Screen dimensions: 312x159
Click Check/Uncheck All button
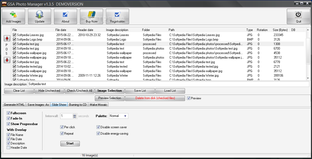[80, 91]
